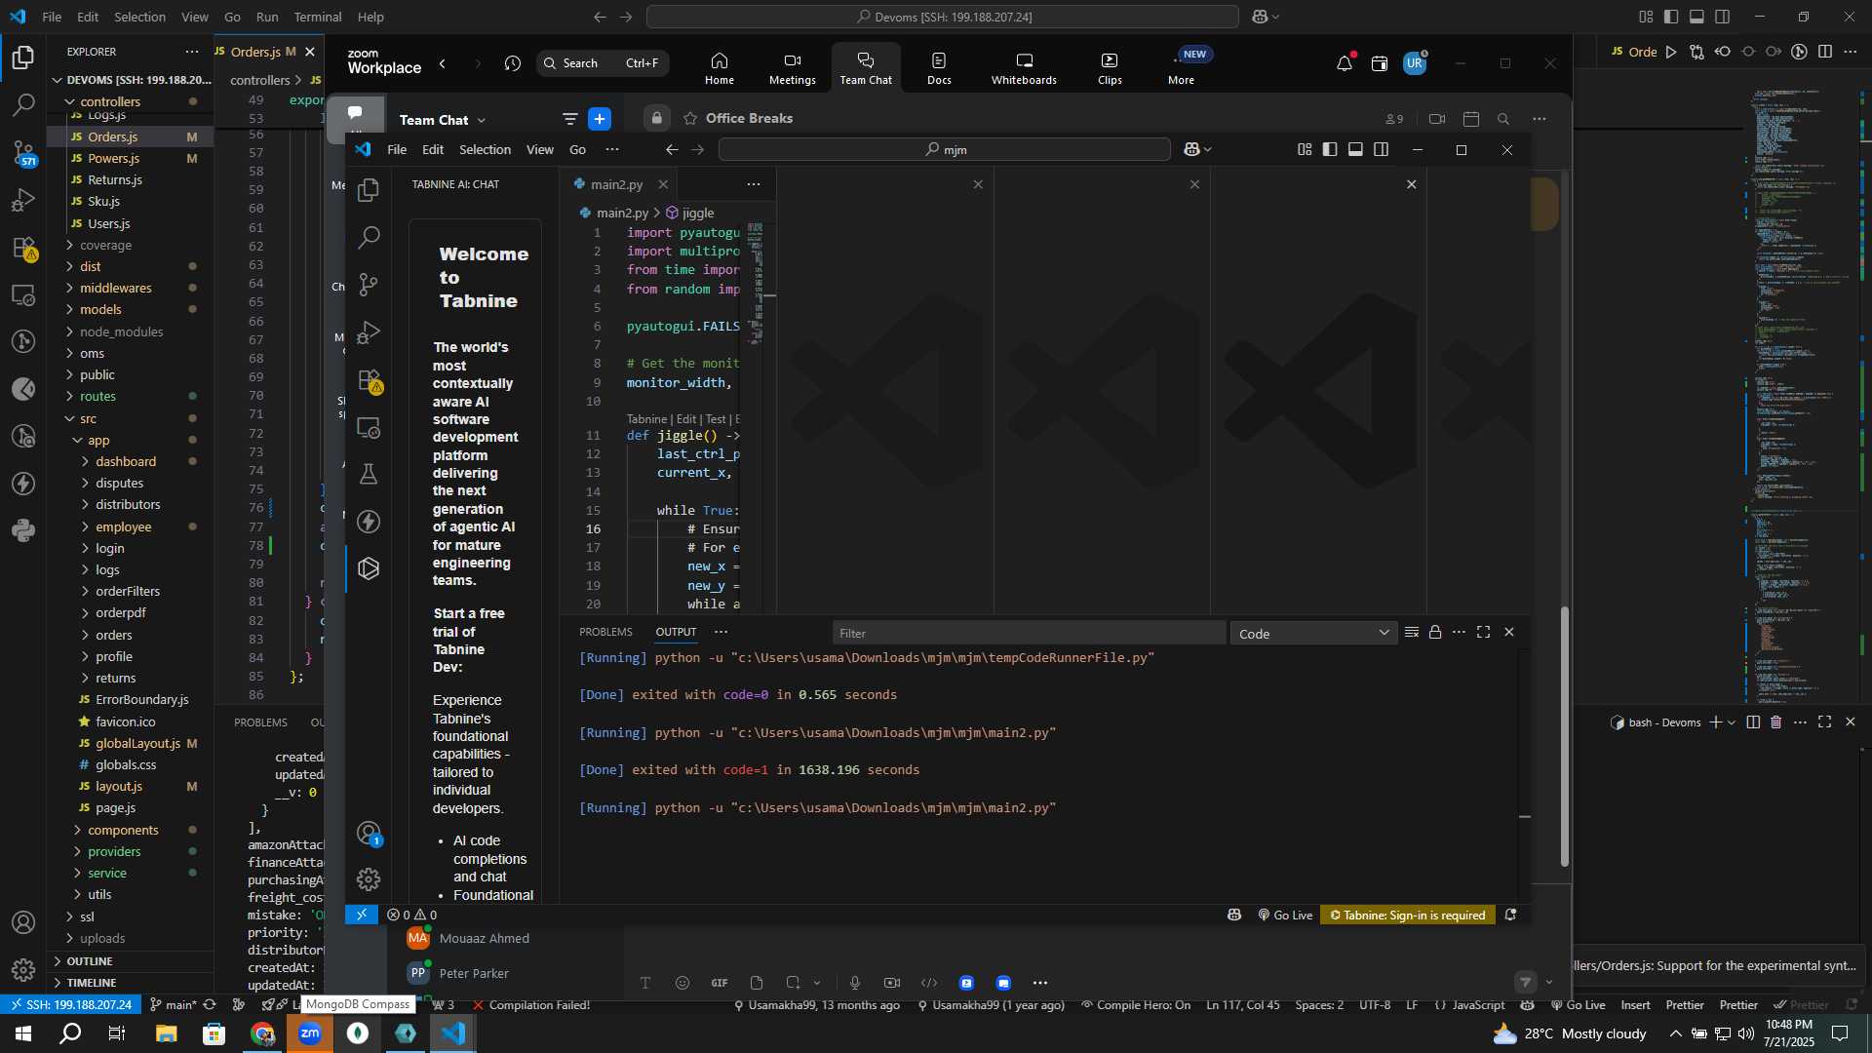
Task: Select the OUTPUT tab in mjm panel
Action: (x=676, y=633)
